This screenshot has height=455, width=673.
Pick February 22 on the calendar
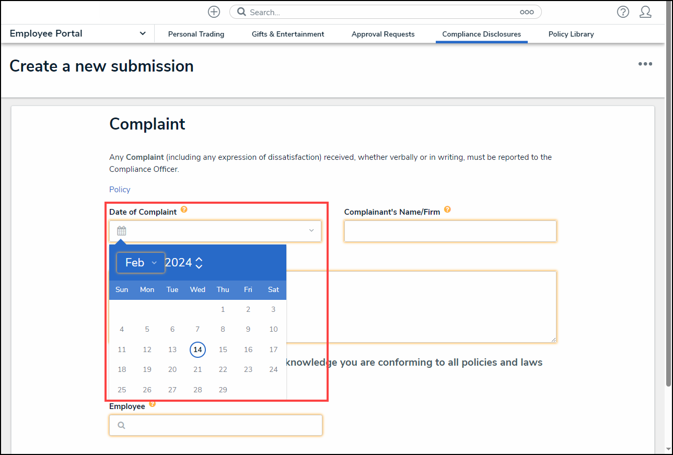coord(223,369)
